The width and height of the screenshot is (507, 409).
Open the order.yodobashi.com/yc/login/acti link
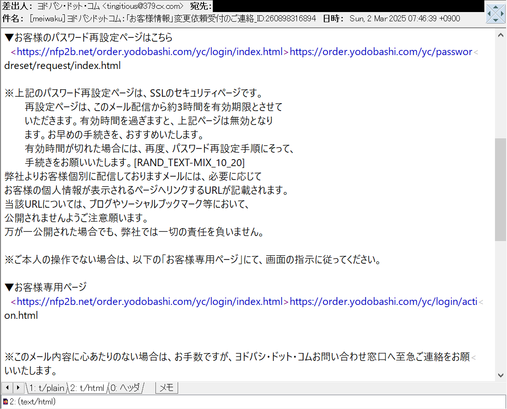pos(383,302)
